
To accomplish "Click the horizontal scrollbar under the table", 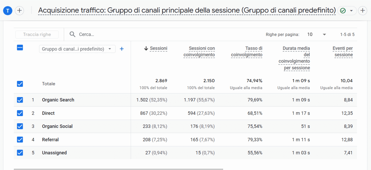I will click(x=118, y=169).
